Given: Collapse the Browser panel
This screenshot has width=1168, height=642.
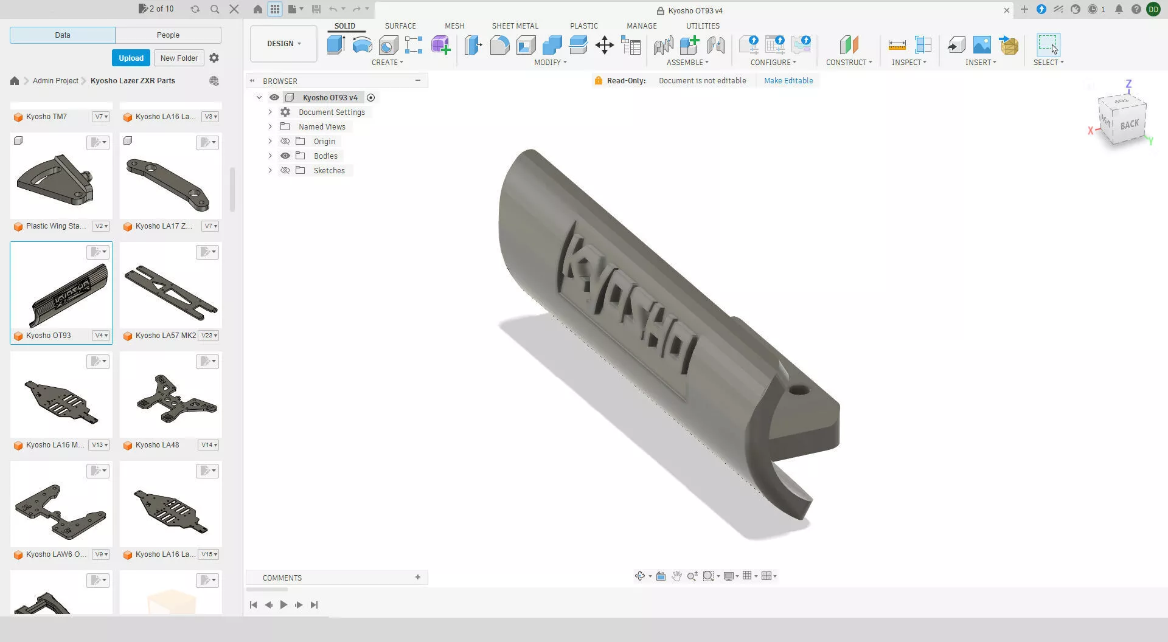Looking at the screenshot, I should coord(418,80).
